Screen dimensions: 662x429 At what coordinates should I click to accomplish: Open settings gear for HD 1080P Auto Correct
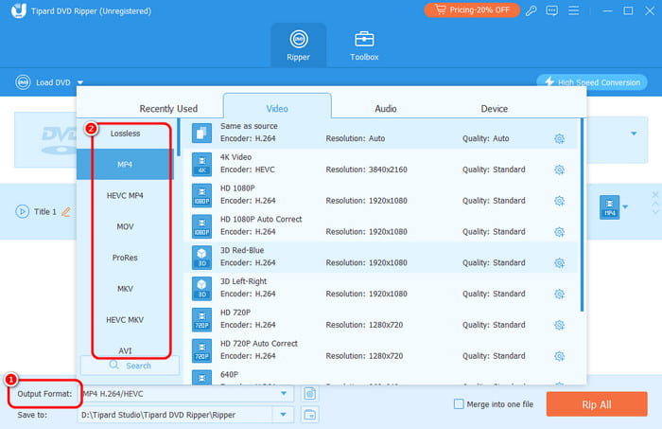[x=560, y=232]
